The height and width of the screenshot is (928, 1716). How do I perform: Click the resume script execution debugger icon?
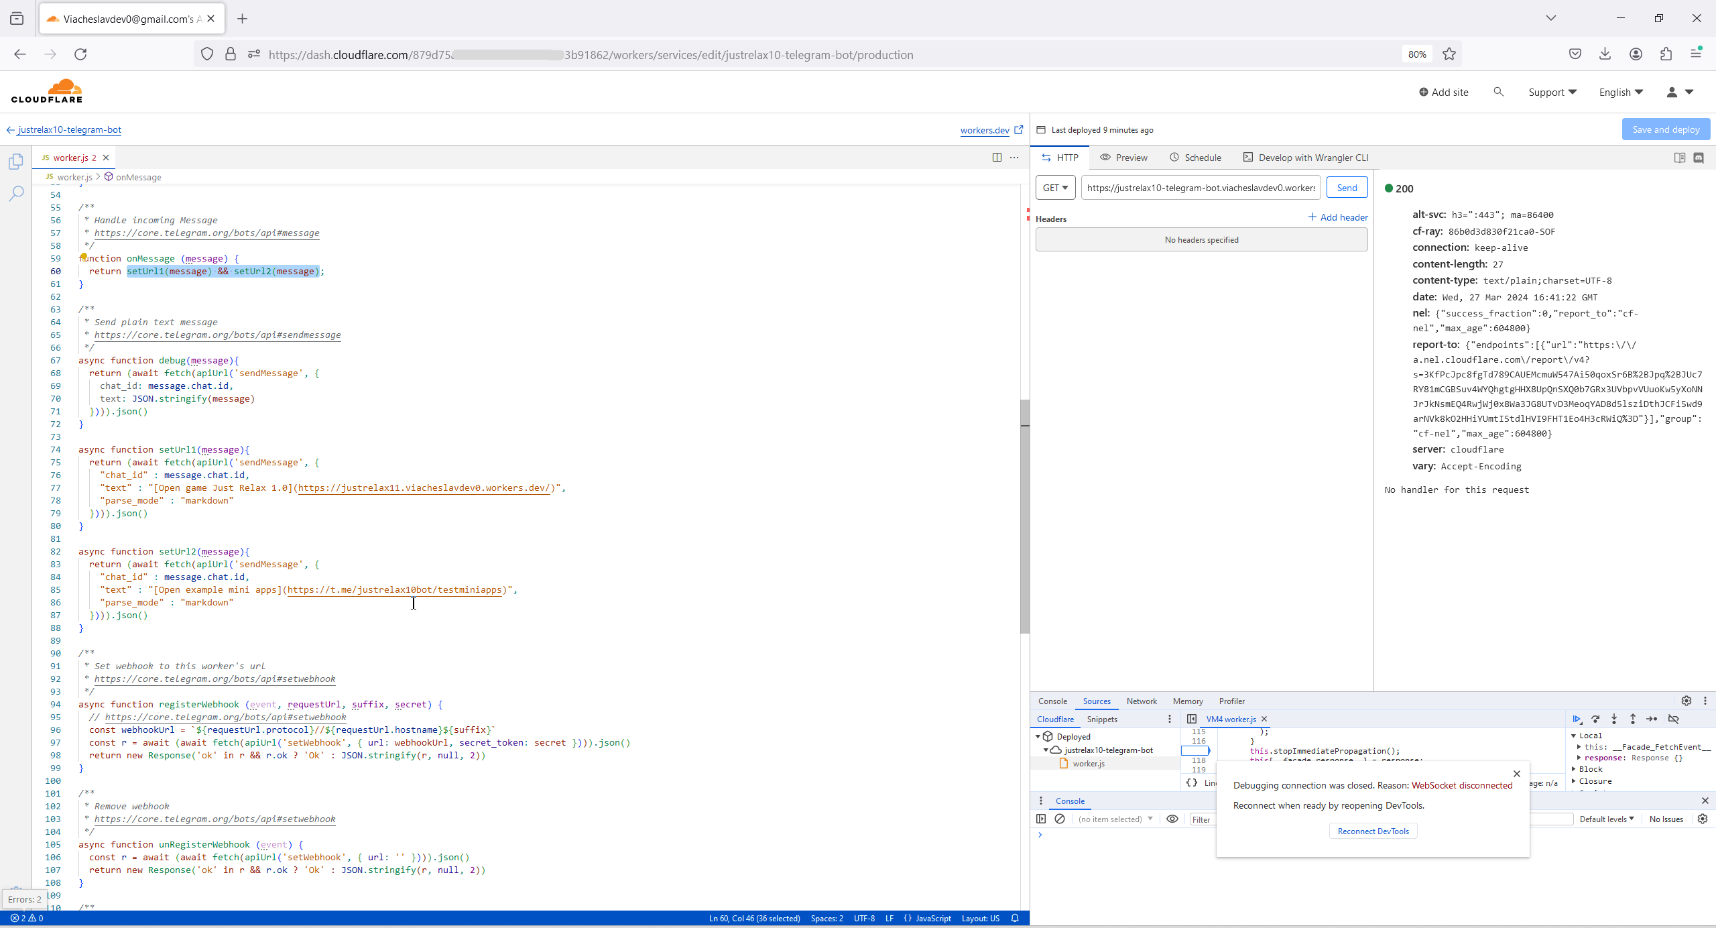click(x=1577, y=719)
